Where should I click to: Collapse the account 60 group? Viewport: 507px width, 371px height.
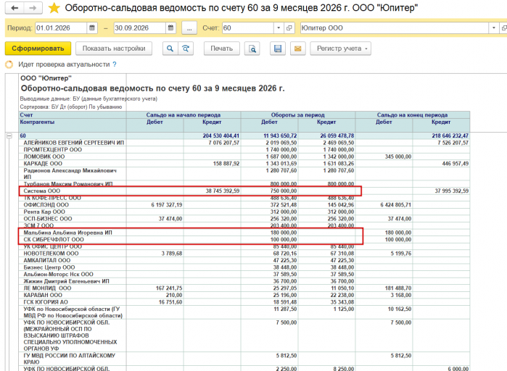coord(9,136)
